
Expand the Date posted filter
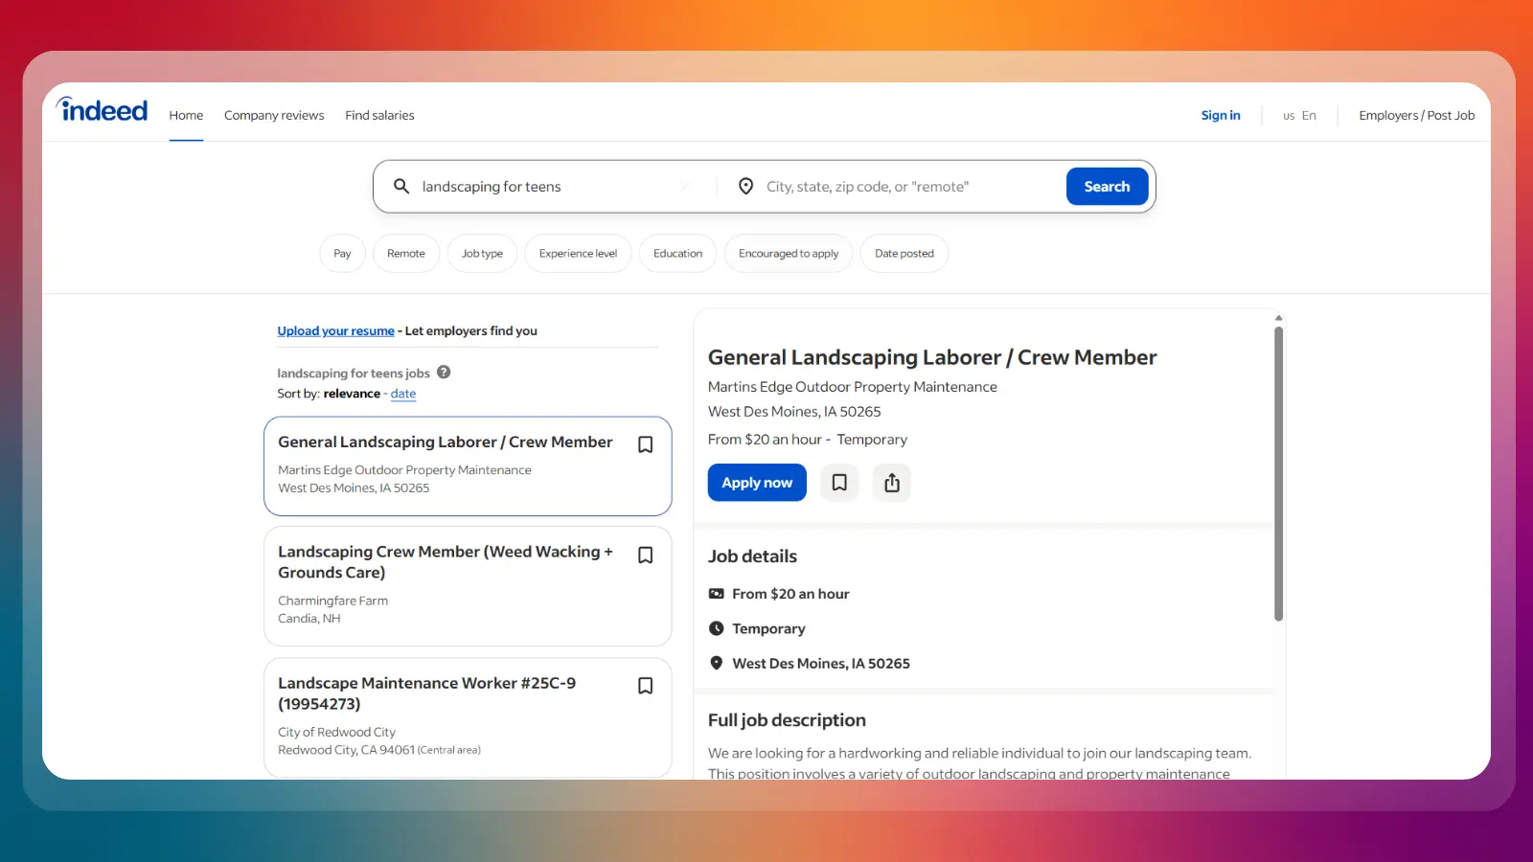[904, 254]
